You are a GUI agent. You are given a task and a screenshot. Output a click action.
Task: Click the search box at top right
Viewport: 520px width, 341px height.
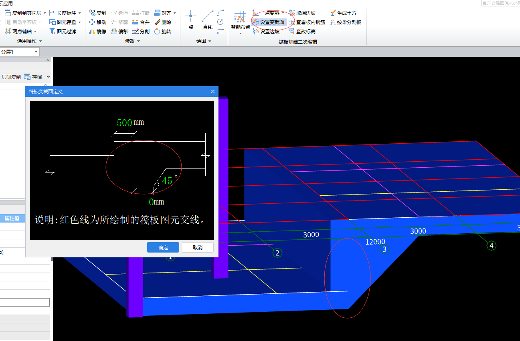coord(500,3)
